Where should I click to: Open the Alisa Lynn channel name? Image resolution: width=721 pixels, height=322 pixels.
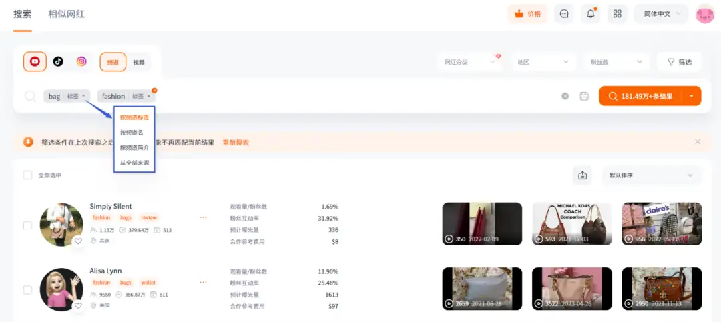[x=105, y=271]
